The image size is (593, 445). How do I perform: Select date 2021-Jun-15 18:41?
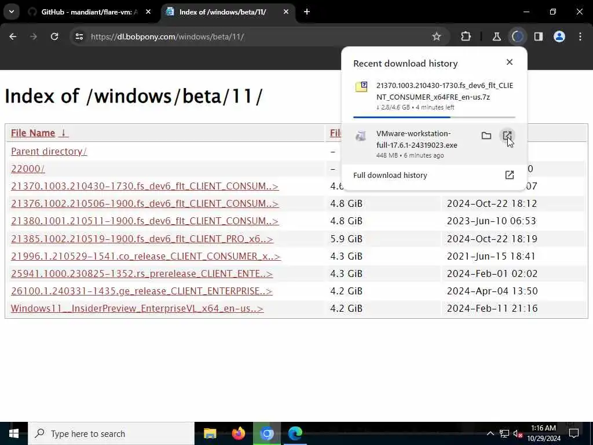click(x=491, y=256)
